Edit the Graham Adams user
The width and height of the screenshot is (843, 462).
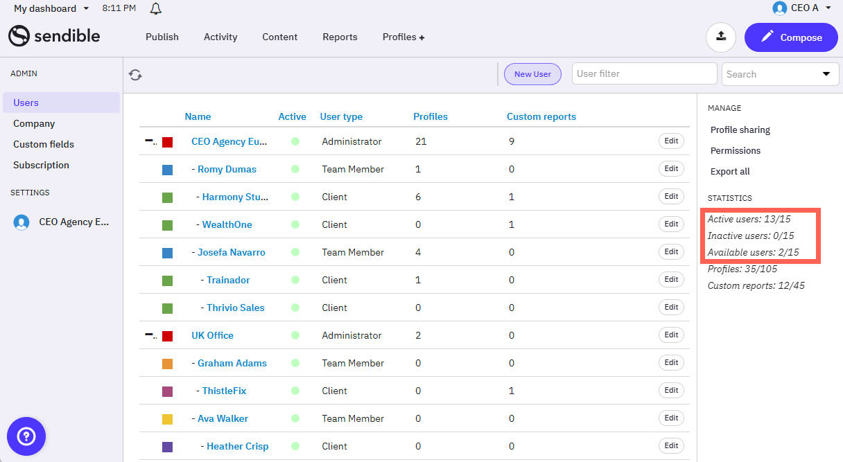point(671,363)
